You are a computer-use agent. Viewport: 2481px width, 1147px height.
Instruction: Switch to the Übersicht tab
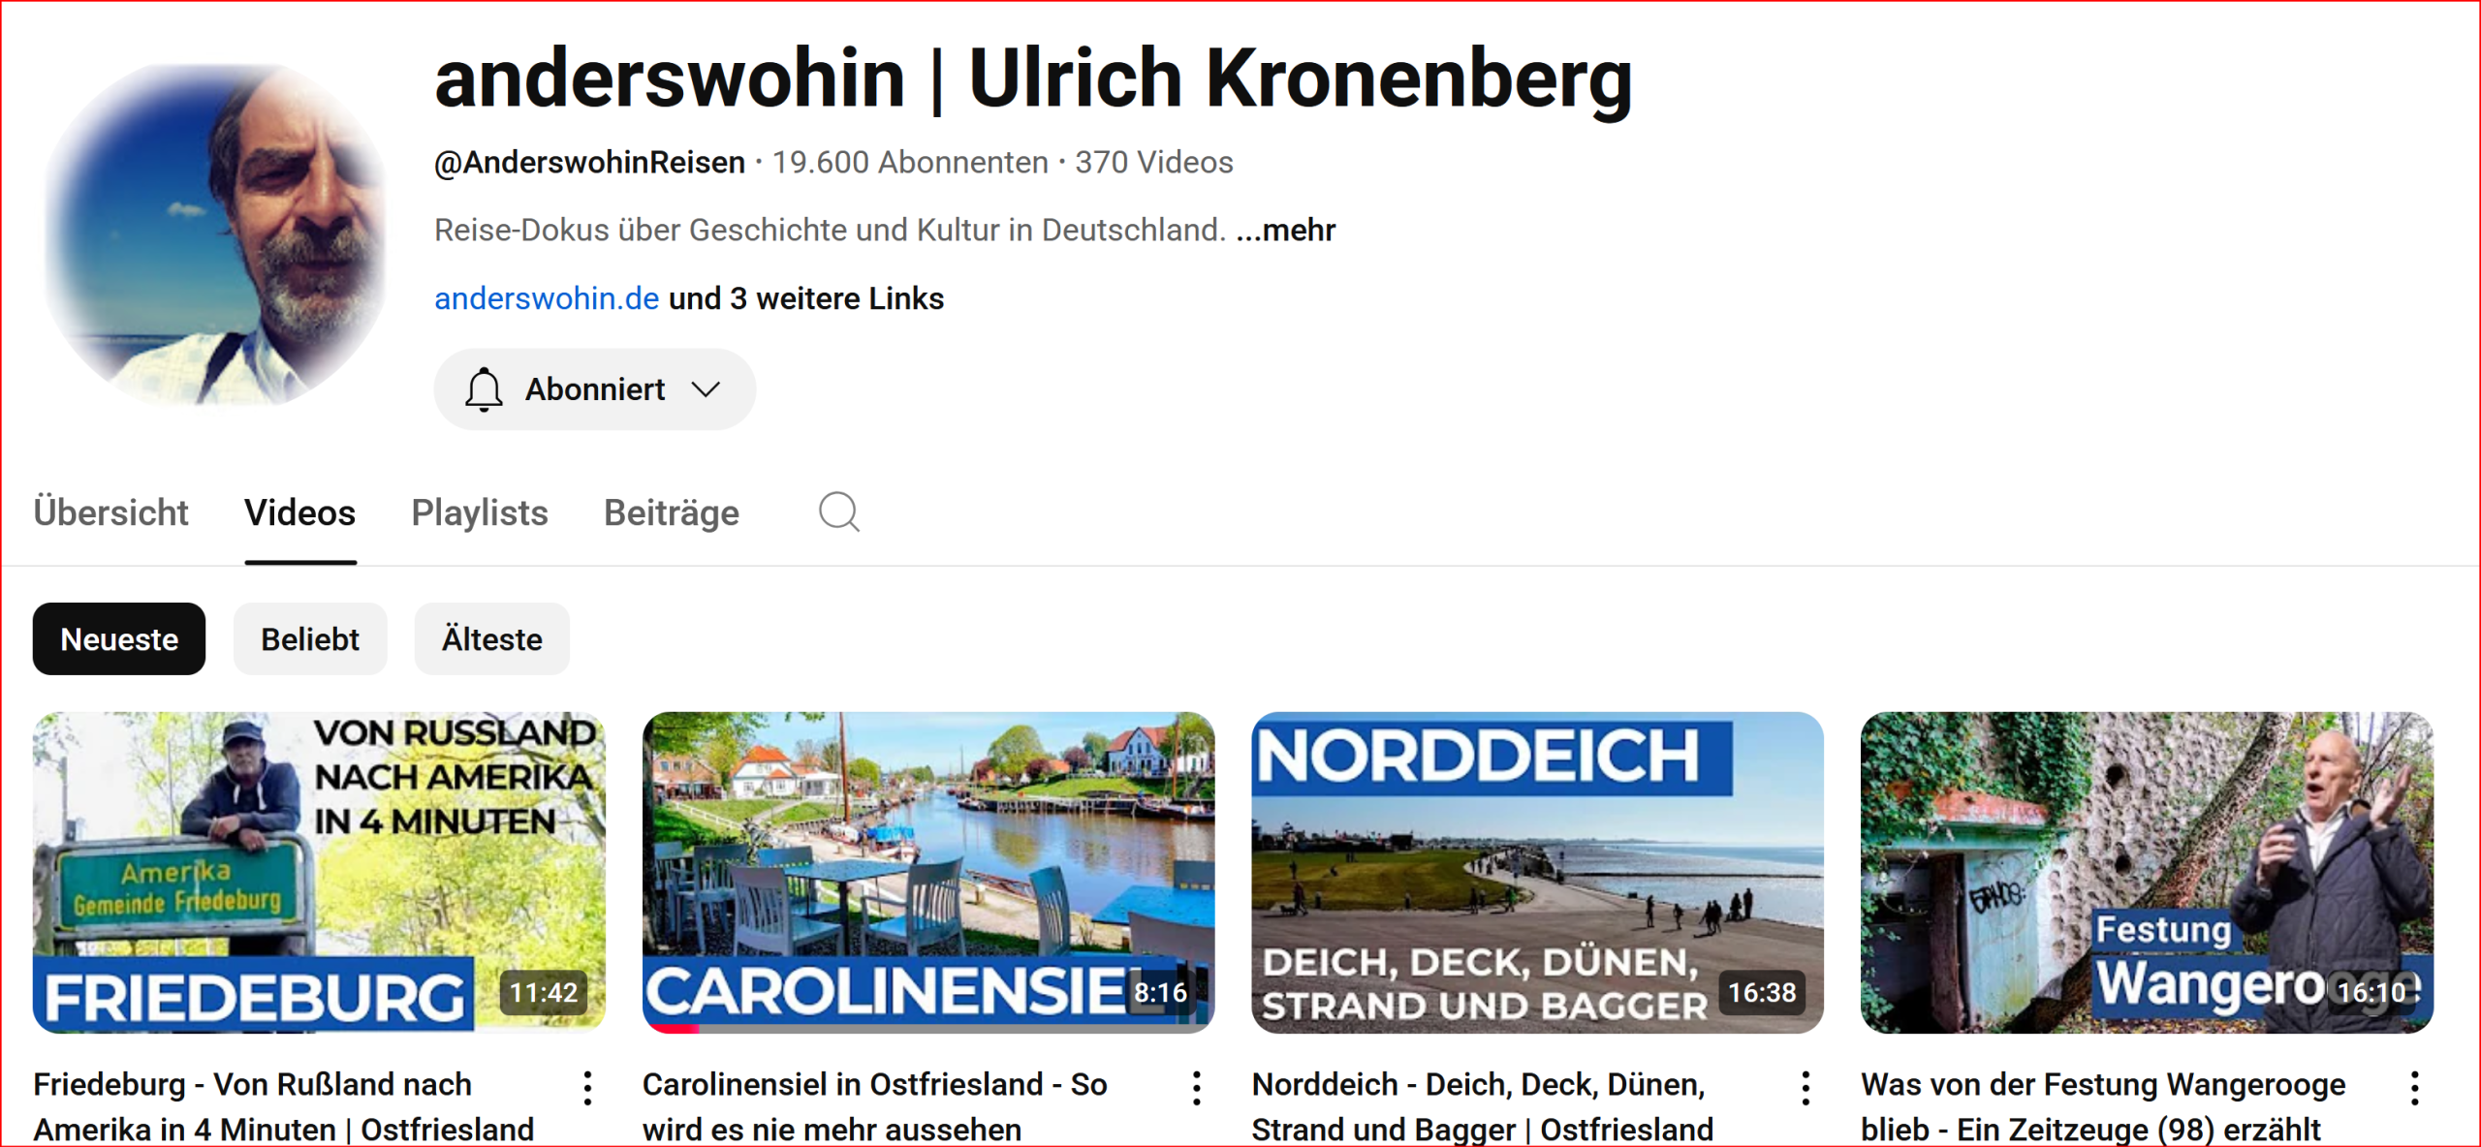[110, 512]
